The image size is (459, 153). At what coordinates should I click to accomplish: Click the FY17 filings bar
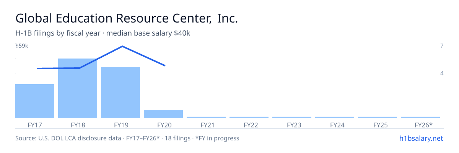[35, 101]
